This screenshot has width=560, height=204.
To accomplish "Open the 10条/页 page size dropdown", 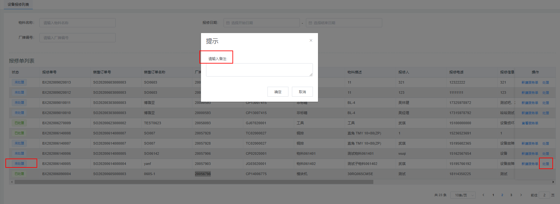I will point(463,195).
